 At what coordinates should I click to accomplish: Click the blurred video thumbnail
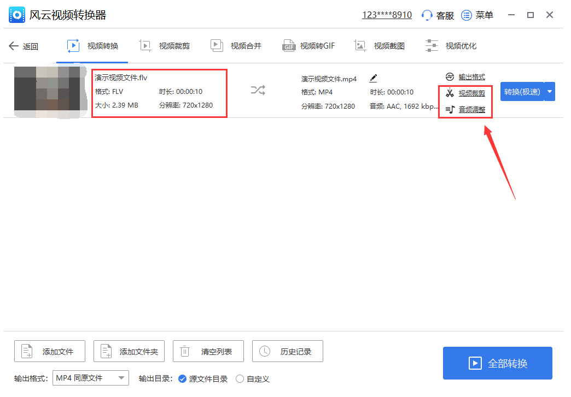pyautogui.click(x=50, y=91)
